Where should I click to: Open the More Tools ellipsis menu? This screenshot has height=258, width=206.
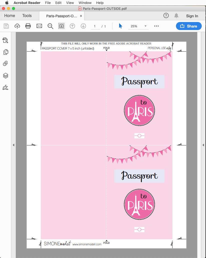tap(156, 26)
